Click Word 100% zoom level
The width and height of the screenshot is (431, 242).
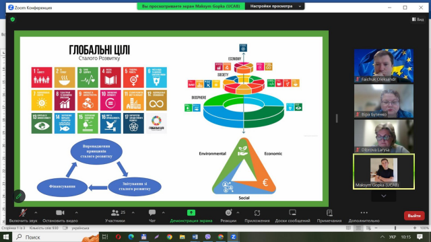point(425,228)
